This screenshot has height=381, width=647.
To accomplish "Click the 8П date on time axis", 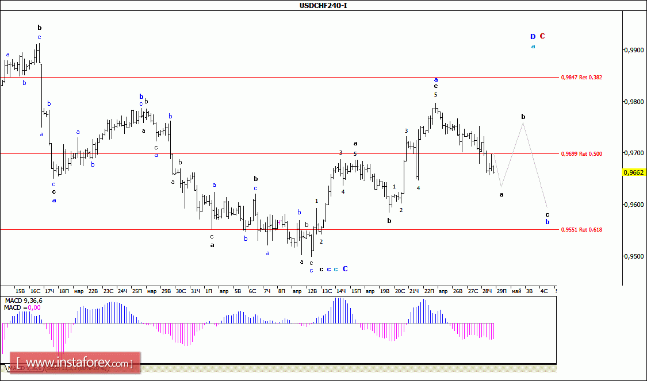I will coord(281,291).
